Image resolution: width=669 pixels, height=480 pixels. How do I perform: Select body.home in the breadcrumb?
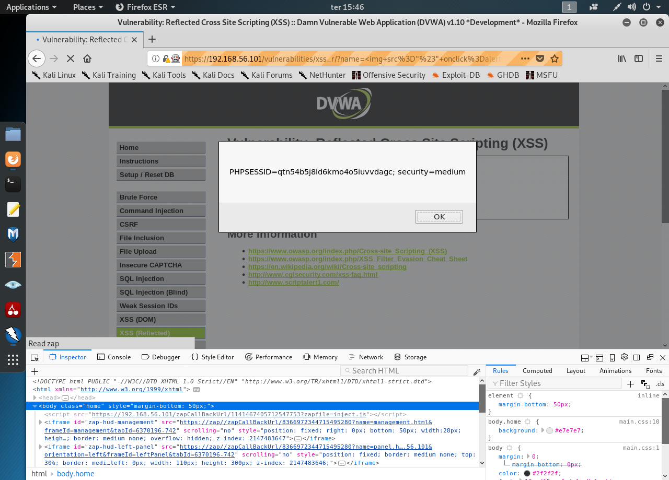click(x=76, y=474)
